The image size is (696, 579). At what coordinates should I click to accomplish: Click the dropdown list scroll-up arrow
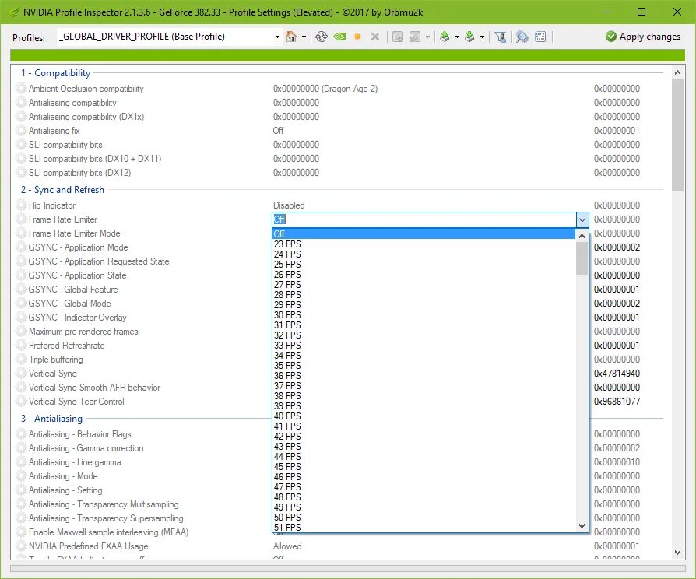tap(582, 236)
